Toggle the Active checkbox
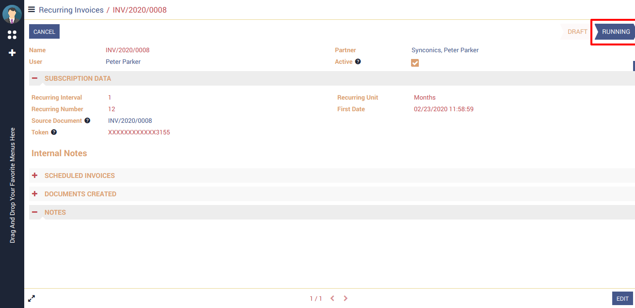This screenshot has width=635, height=308. (x=415, y=63)
